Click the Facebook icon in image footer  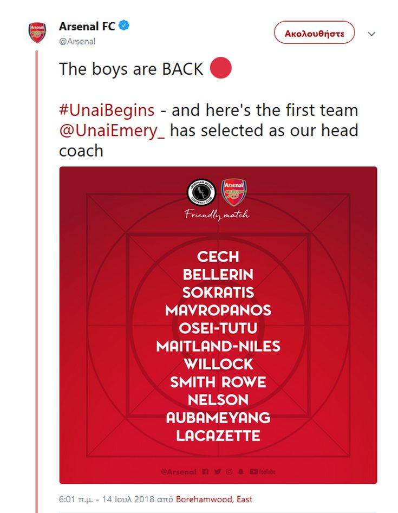[205, 472]
